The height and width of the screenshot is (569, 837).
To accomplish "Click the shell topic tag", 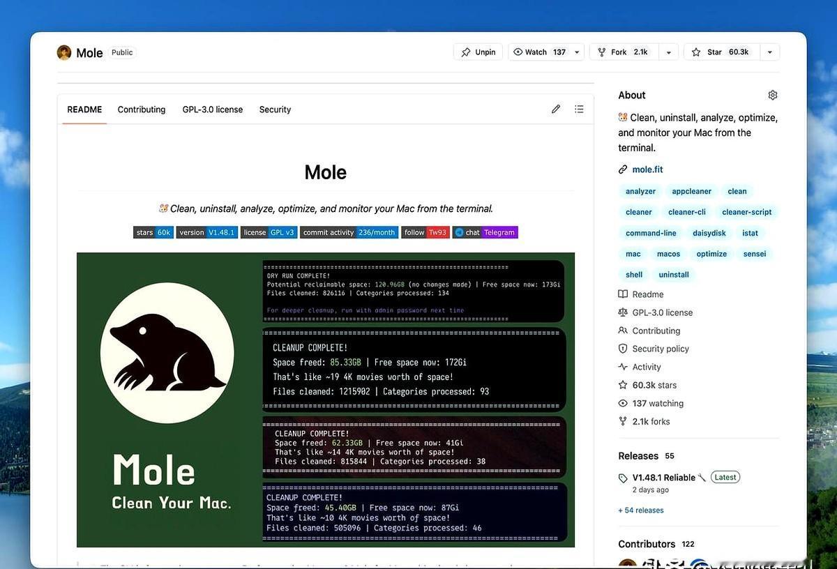I will (x=634, y=275).
